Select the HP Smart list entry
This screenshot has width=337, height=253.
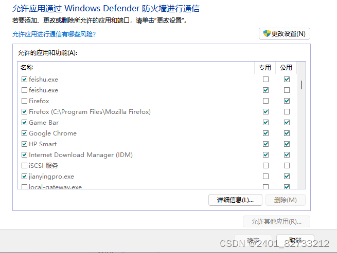coord(43,144)
